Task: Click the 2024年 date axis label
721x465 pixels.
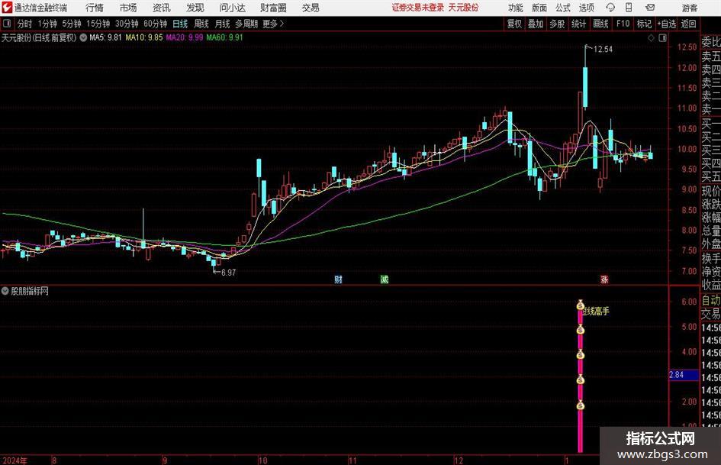Action: [x=14, y=460]
